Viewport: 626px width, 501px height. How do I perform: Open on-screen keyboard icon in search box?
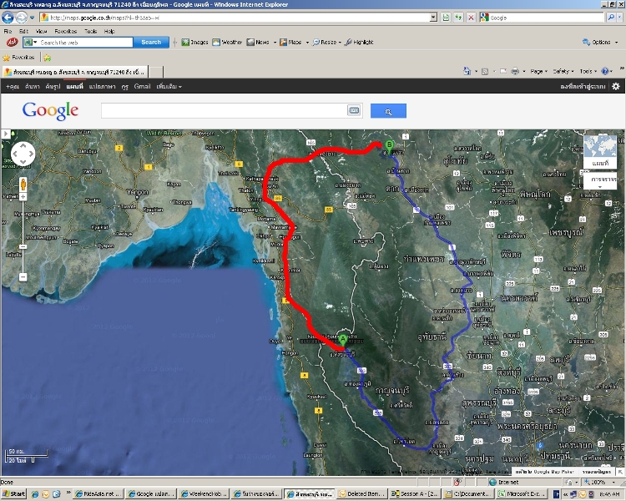[x=354, y=110]
